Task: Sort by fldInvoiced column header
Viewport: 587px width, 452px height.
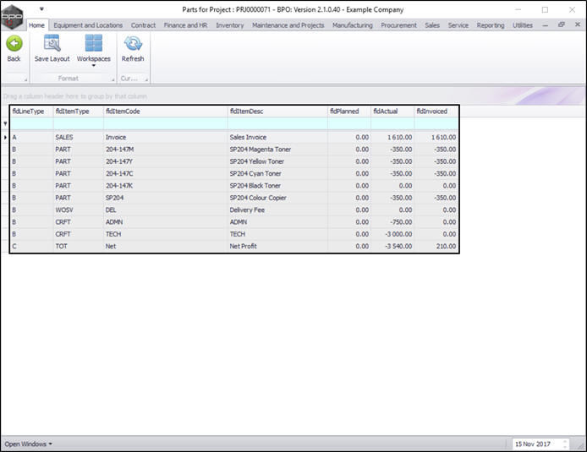Action: (436, 111)
